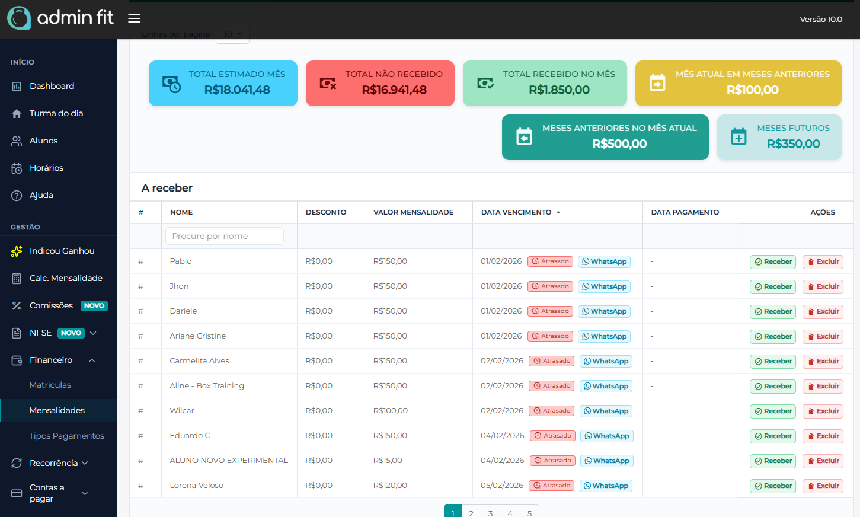This screenshot has height=517, width=860.
Task: Click the hamburger menu icon
Action: pos(135,18)
